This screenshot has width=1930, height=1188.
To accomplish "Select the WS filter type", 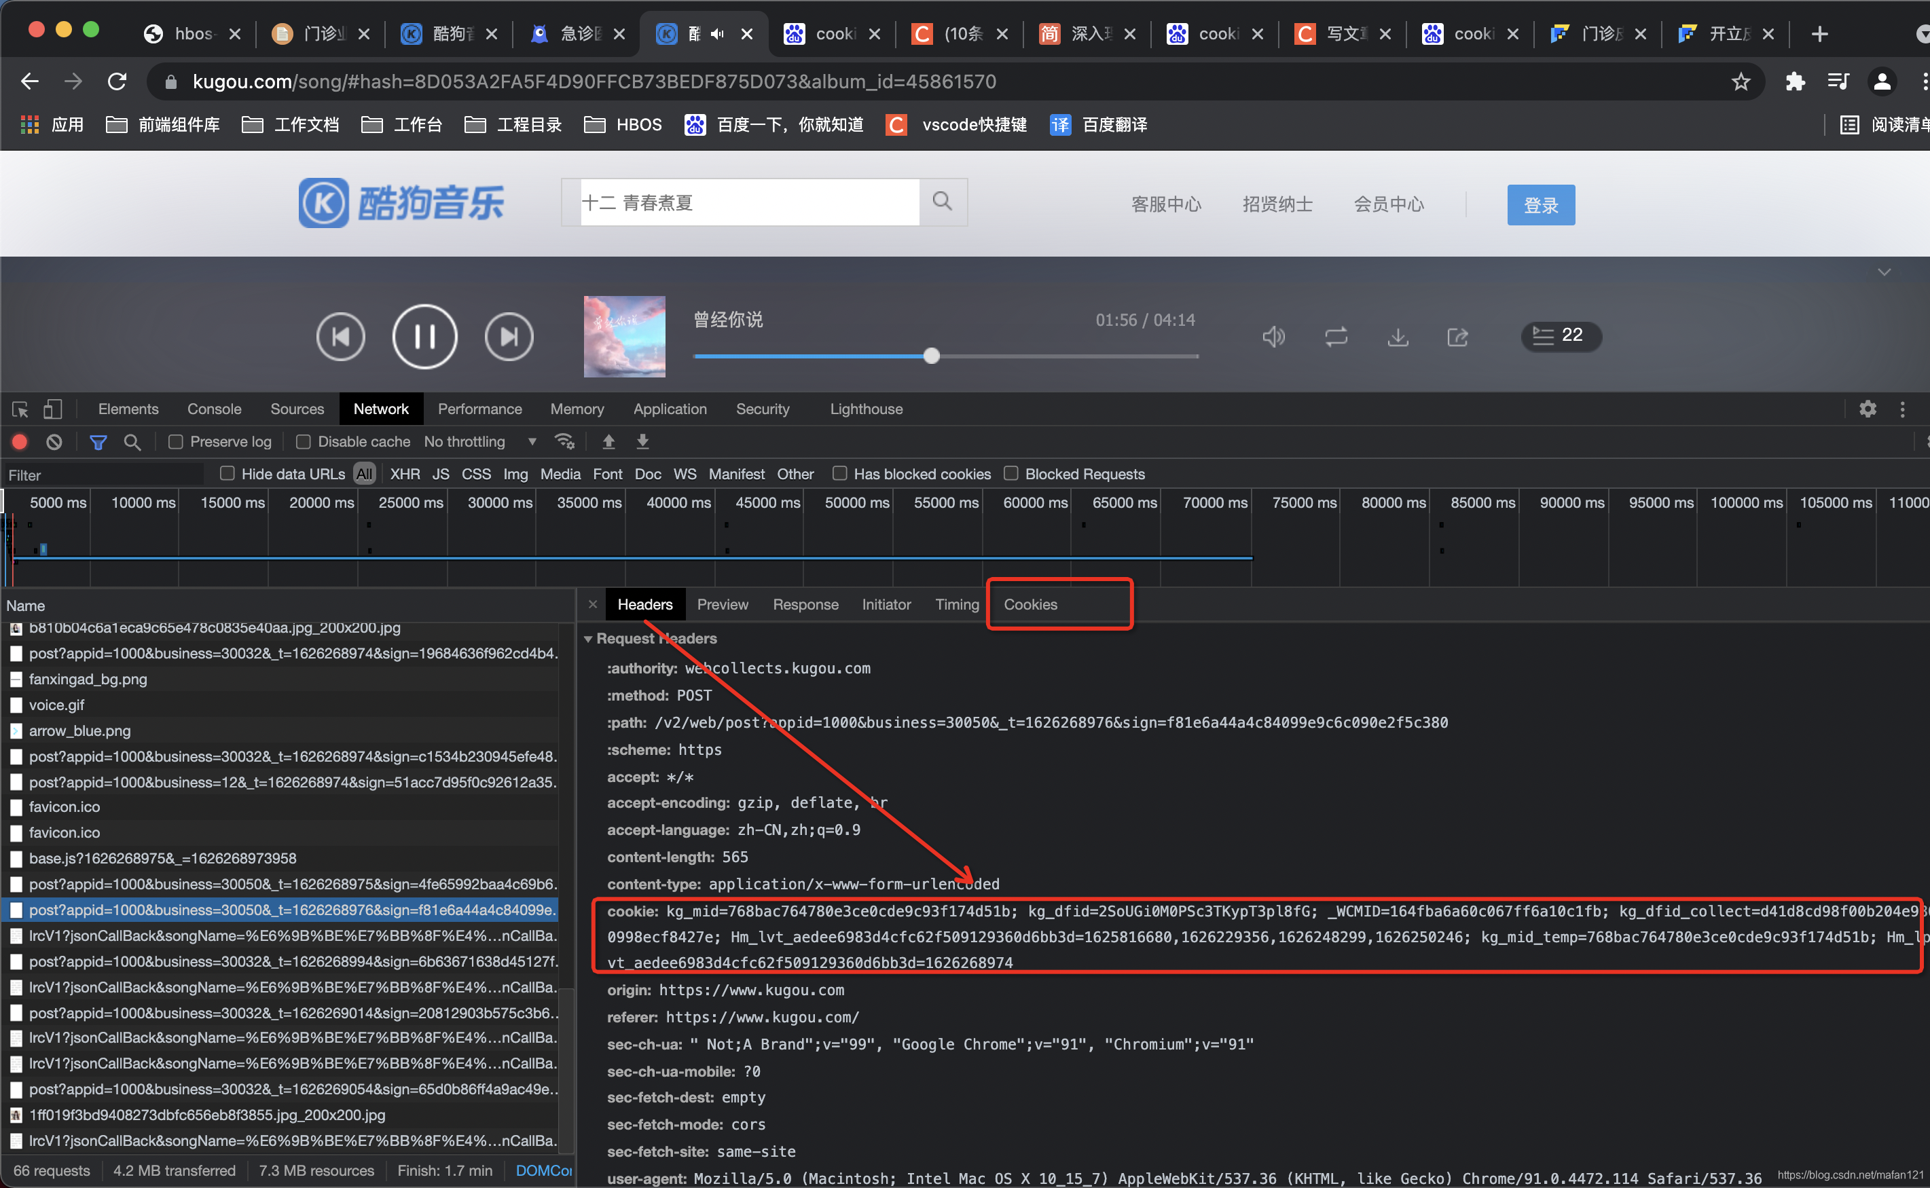I will click(685, 475).
